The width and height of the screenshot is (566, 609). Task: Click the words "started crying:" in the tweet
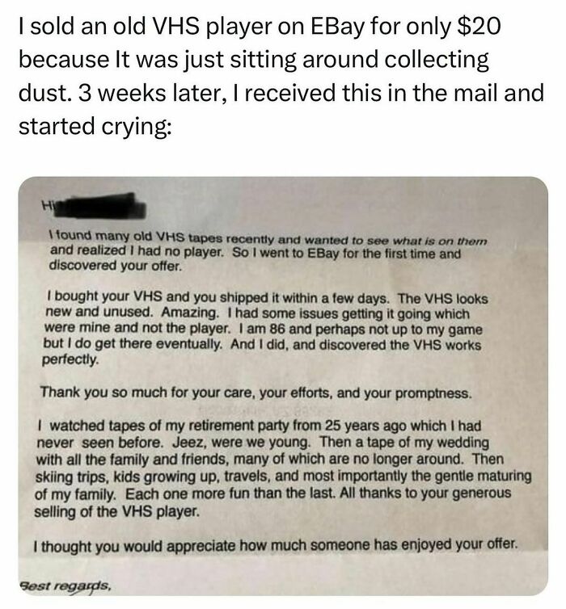tap(95, 127)
